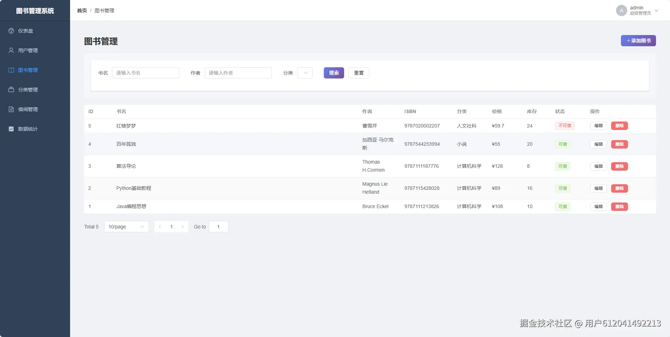Go to previous page arrow
Image resolution: width=670 pixels, height=337 pixels.
pyautogui.click(x=160, y=227)
